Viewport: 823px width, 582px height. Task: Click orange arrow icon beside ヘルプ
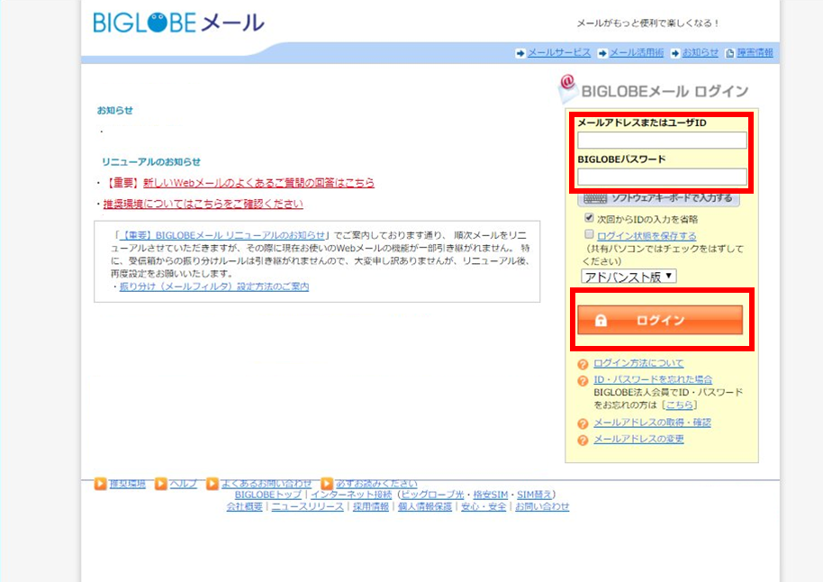161,483
